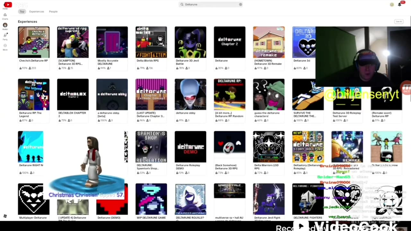Open Deltarune Jevil Fight thumbnail
Viewport: 411px width, 231px height.
[269, 199]
